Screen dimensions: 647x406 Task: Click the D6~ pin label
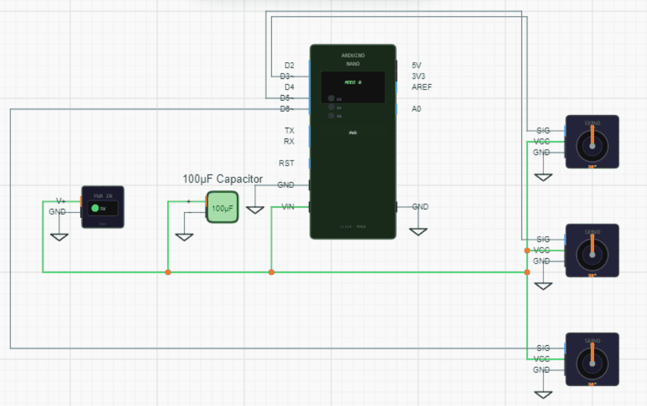(x=287, y=109)
